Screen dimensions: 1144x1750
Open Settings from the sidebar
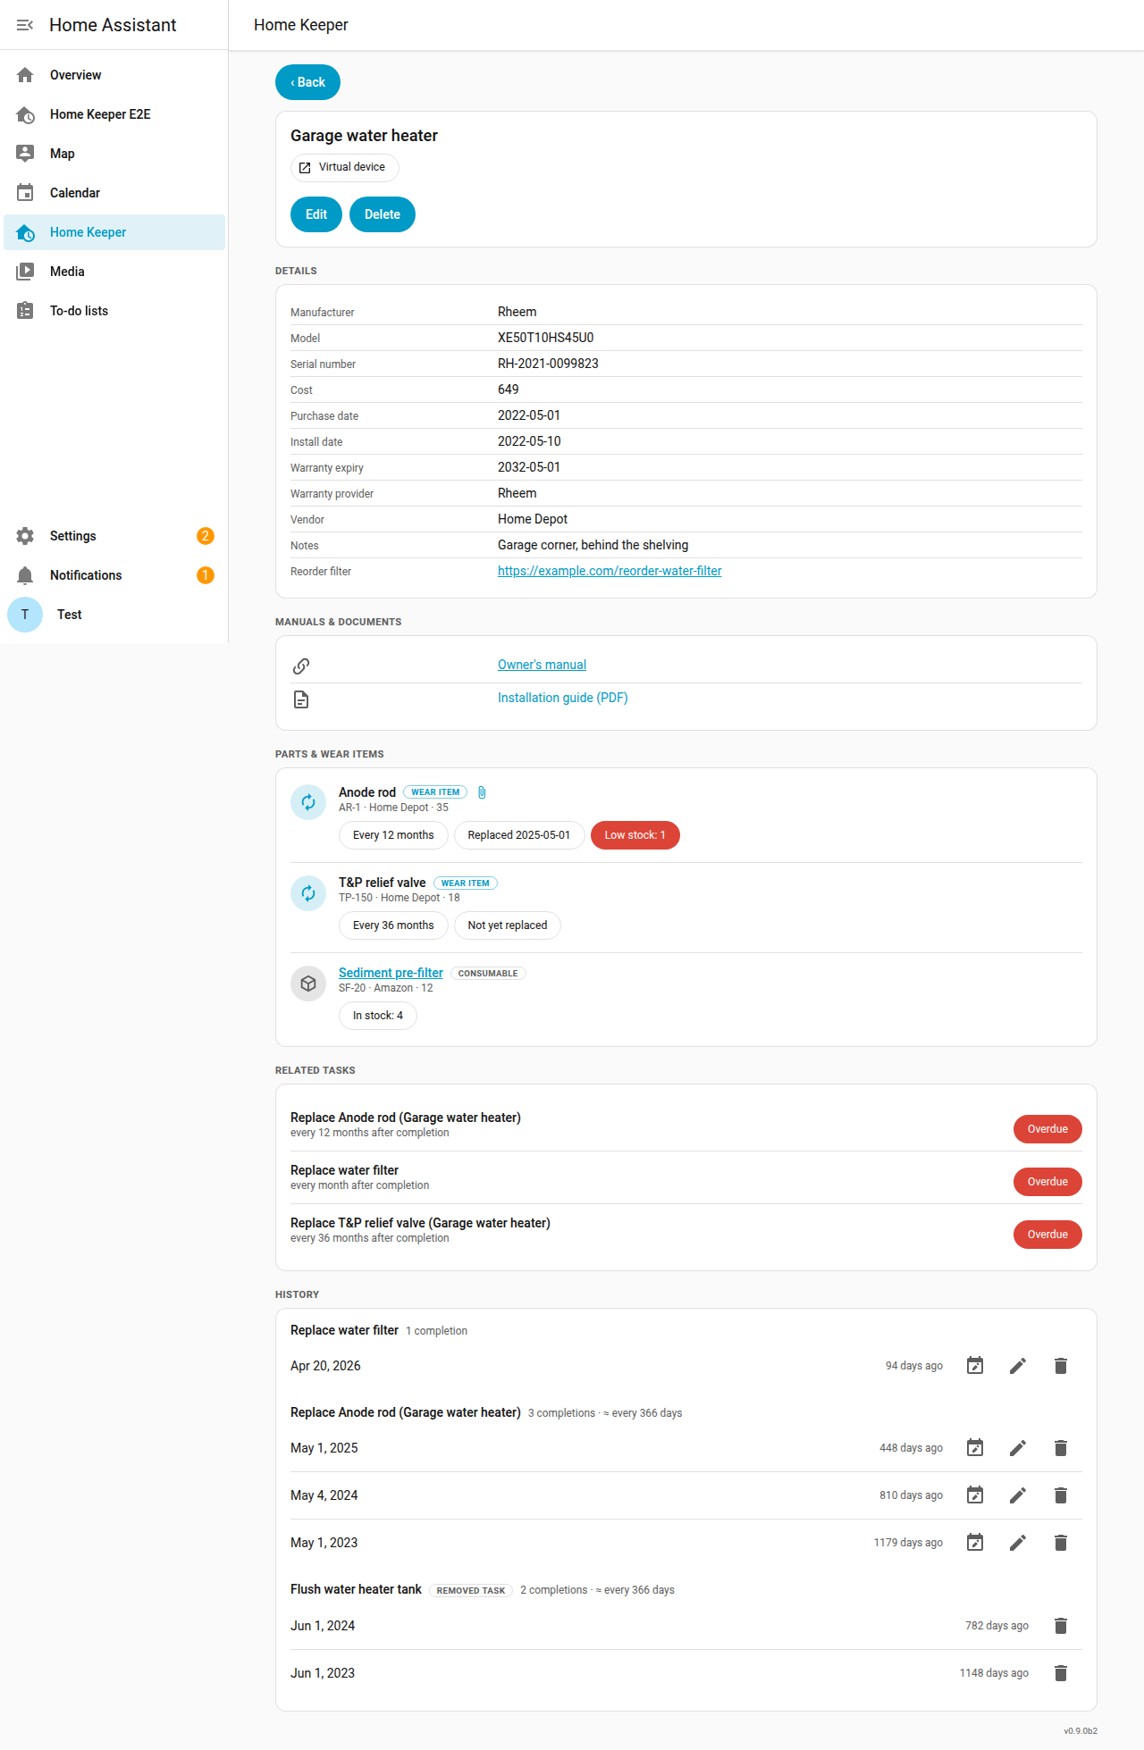coord(114,536)
